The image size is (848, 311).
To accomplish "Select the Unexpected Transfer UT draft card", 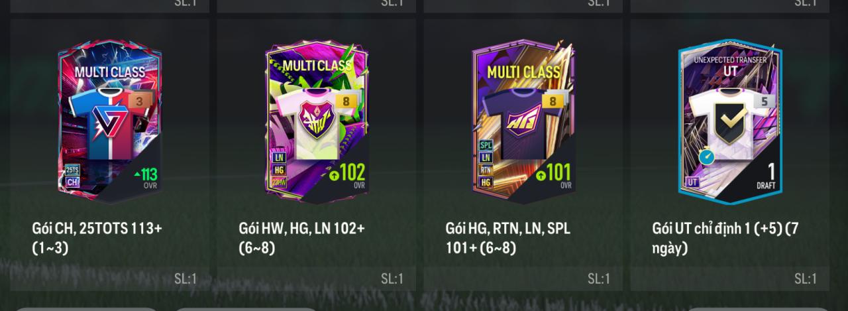I will 730,121.
